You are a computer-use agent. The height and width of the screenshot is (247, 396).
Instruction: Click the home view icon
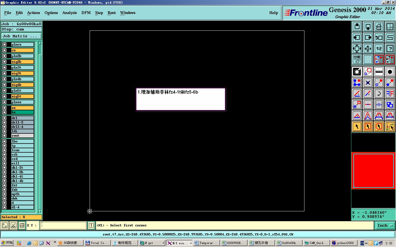coord(379,27)
